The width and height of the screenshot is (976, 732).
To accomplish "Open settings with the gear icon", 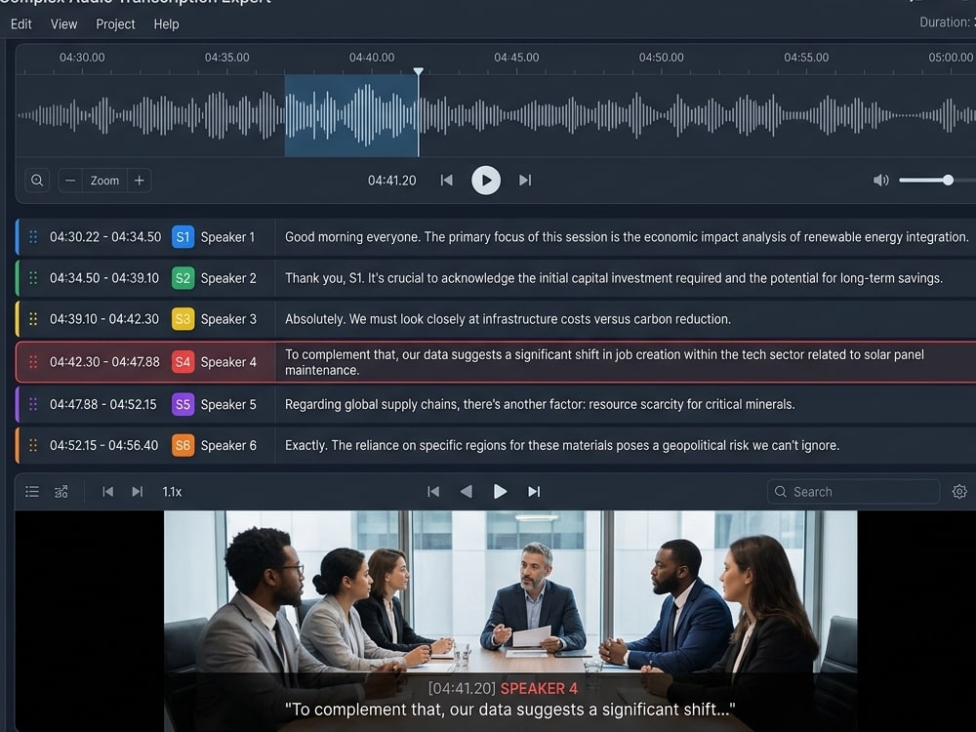I will tap(959, 492).
